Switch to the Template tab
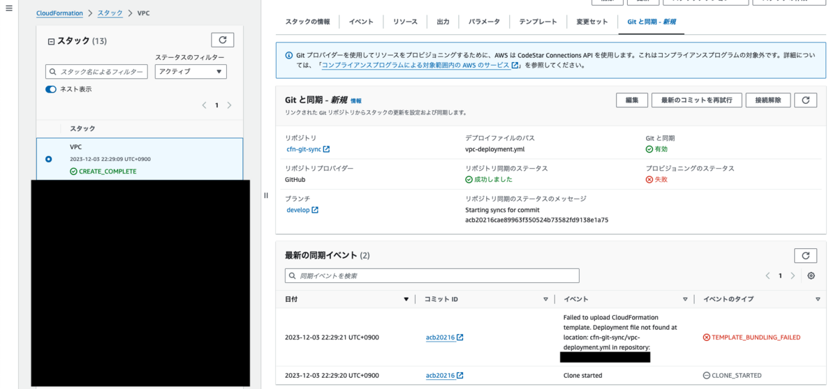838x389 pixels. coord(538,22)
